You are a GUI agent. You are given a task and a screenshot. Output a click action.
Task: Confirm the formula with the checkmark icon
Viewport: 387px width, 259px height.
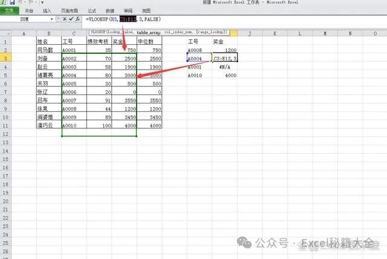point(71,19)
